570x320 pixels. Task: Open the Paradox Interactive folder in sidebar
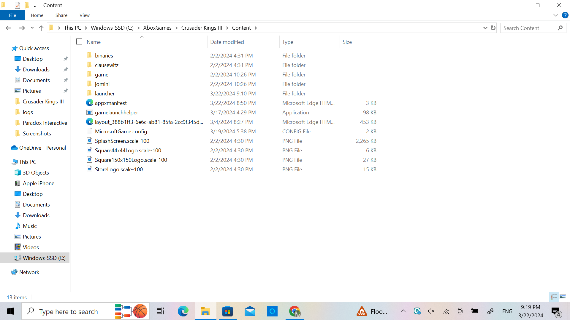pos(45,123)
